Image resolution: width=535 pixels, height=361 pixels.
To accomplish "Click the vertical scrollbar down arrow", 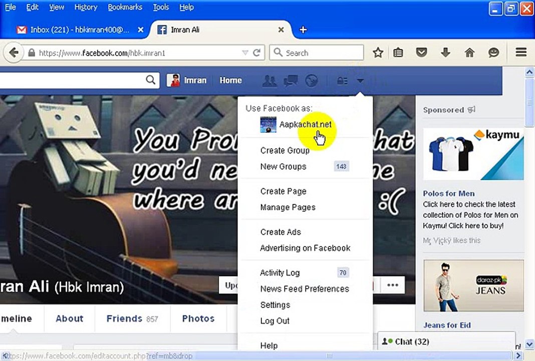I will pyautogui.click(x=529, y=344).
